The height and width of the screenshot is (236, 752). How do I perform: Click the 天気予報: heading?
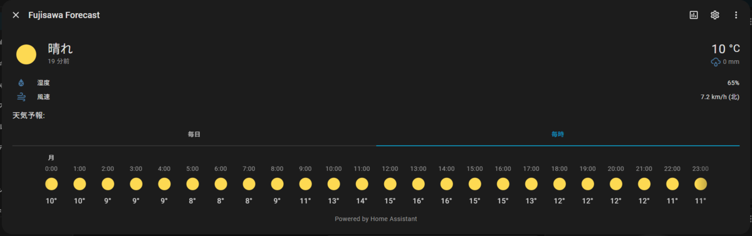tap(29, 116)
